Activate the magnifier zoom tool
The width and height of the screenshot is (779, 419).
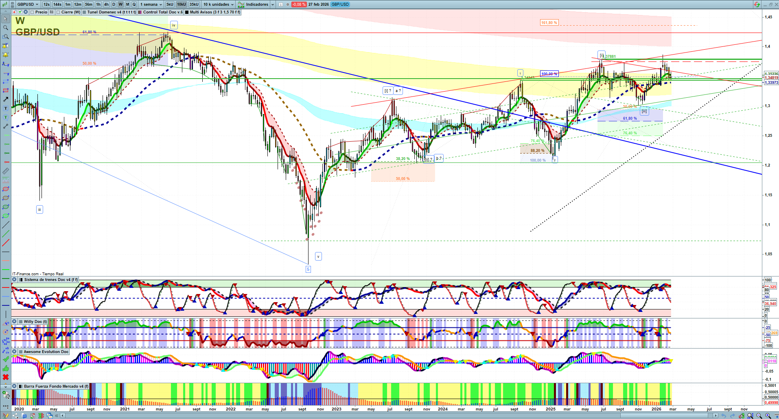tap(6, 28)
